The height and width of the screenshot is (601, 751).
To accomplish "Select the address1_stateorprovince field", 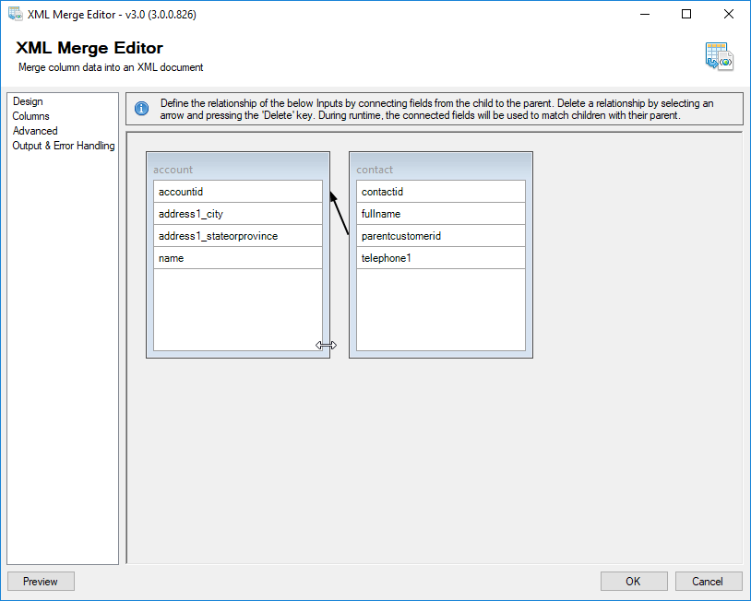I will [x=238, y=235].
